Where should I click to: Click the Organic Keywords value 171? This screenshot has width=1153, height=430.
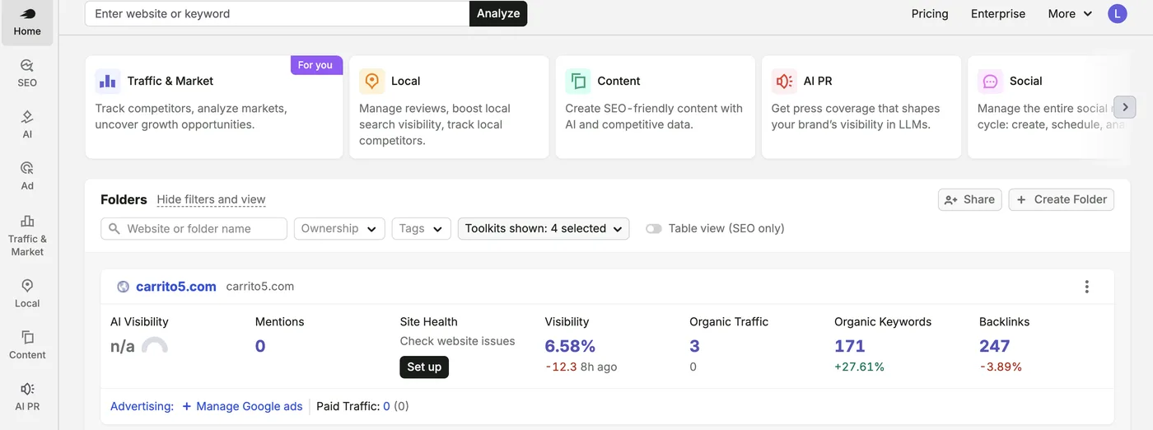point(850,346)
